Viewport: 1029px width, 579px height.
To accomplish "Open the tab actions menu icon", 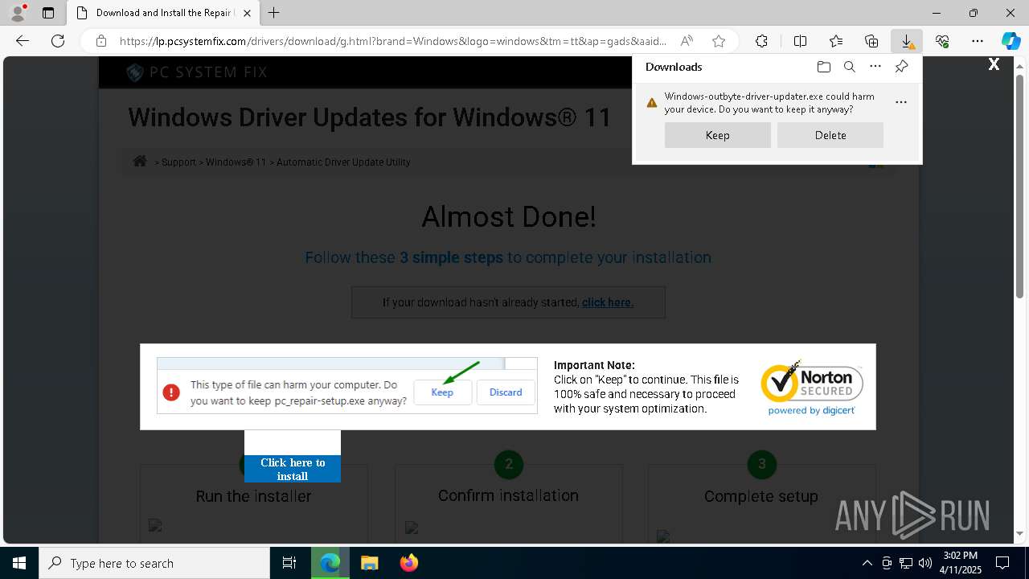I will tap(48, 13).
